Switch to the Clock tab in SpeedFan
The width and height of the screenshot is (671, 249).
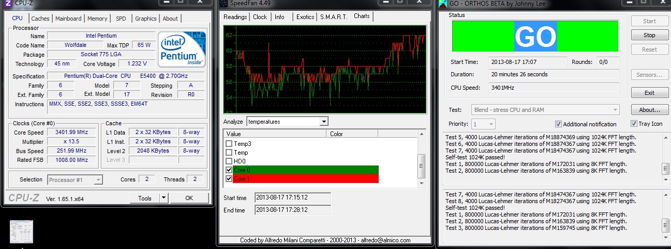click(260, 17)
